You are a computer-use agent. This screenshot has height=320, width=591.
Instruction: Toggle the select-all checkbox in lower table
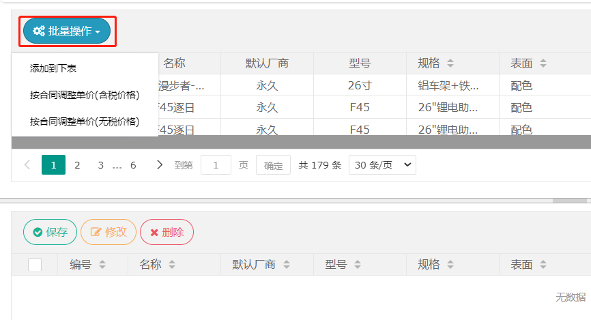click(35, 265)
